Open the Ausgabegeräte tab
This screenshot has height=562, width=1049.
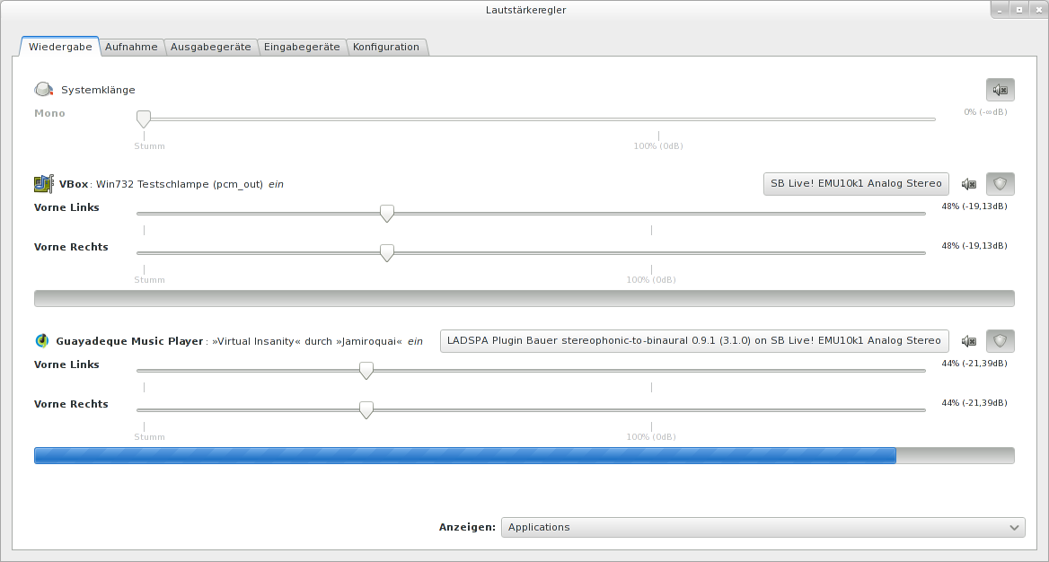pos(210,47)
